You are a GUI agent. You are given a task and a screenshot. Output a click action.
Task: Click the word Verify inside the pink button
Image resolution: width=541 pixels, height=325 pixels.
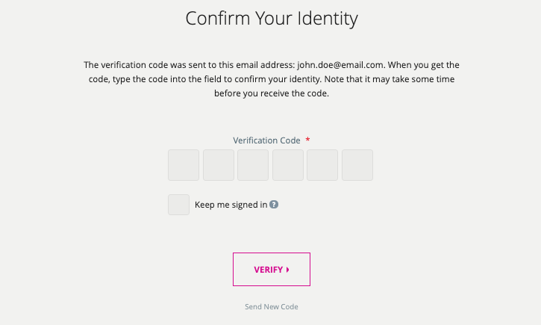(x=268, y=270)
